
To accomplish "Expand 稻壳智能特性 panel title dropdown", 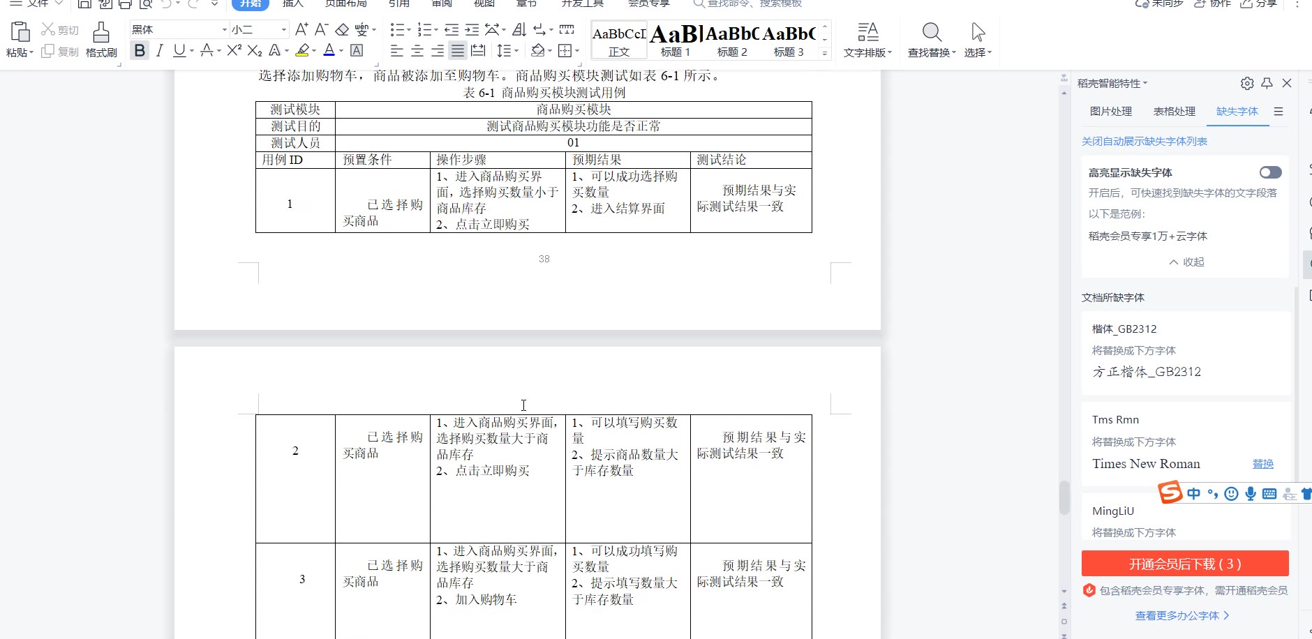I will (x=1145, y=84).
